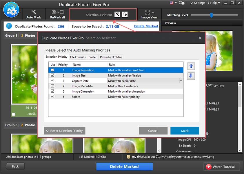244x174 pixels.
Task: Click the rule Mark with Folder priority
Action: (124, 97)
